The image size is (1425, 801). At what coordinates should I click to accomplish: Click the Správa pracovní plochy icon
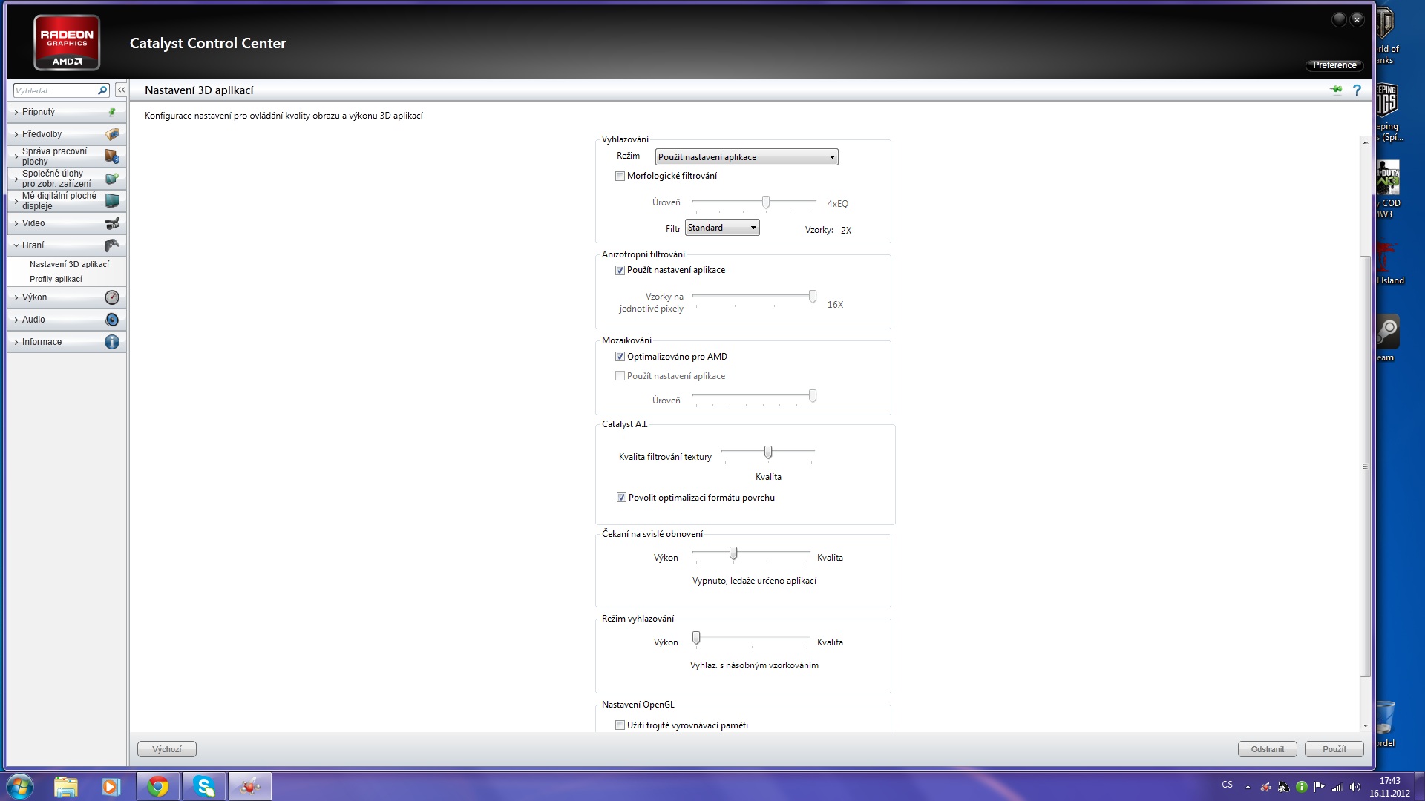(x=112, y=156)
